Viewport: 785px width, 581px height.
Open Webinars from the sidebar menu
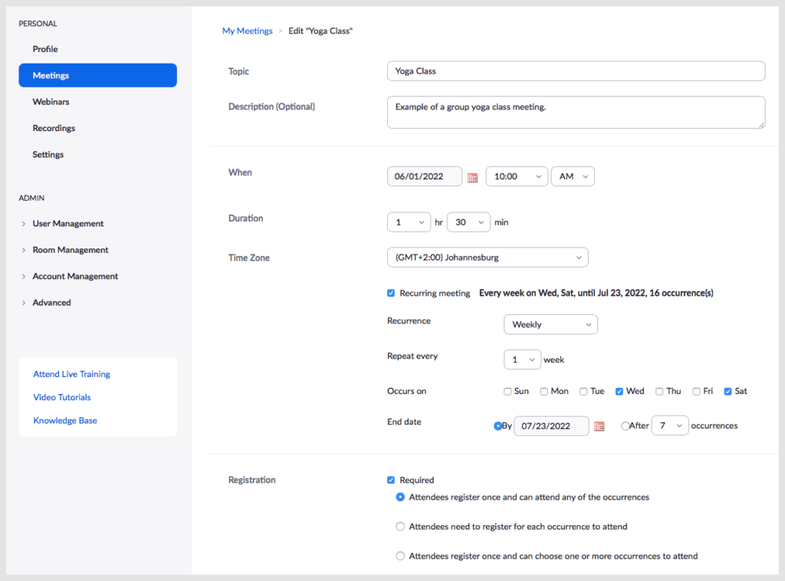51,102
